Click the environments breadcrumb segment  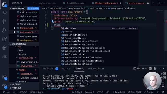[x=76, y=8]
